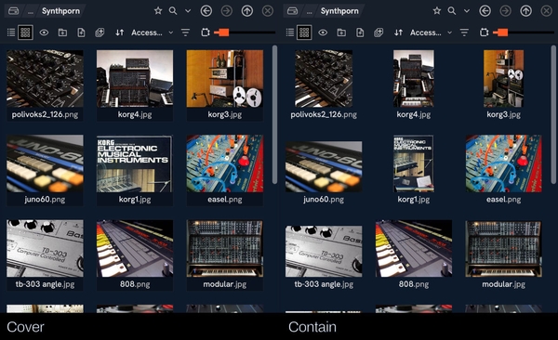Select tb-303 angle.jpg thumbnail in Cover pane

pos(45,248)
